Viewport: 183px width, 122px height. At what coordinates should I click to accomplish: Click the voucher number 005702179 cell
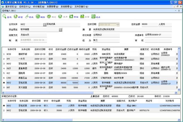149,110
